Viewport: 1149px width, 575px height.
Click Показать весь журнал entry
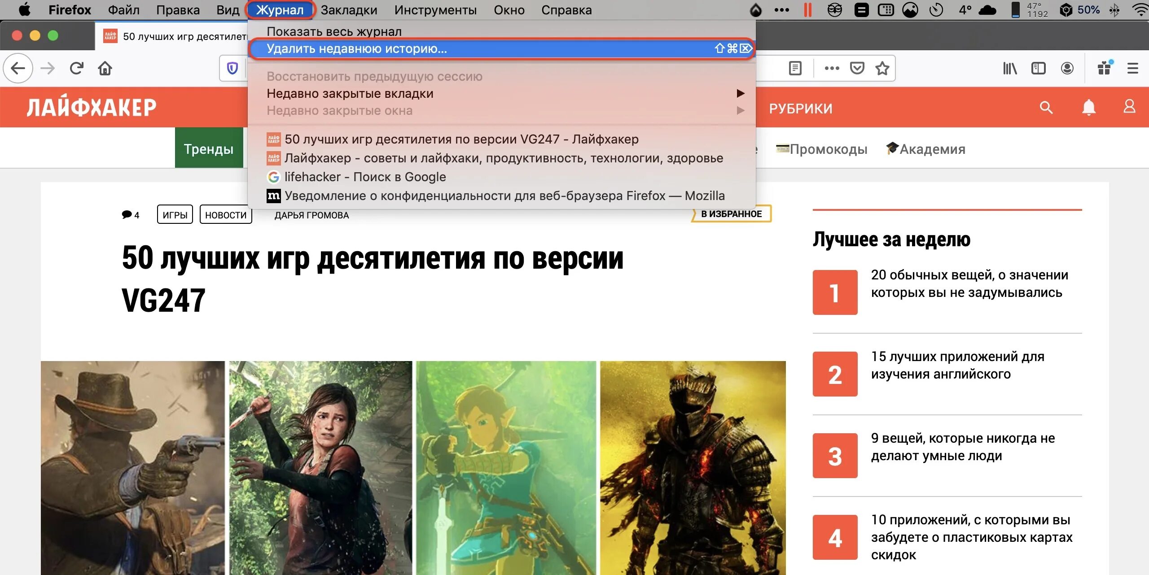click(334, 31)
